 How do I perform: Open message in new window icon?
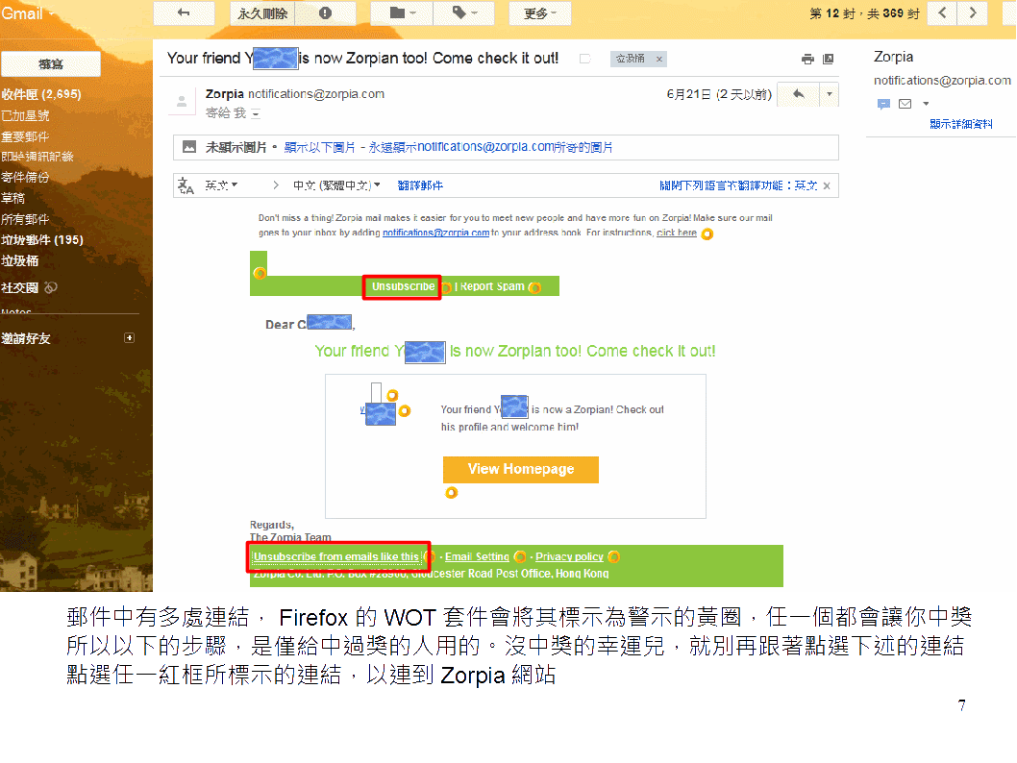829,59
